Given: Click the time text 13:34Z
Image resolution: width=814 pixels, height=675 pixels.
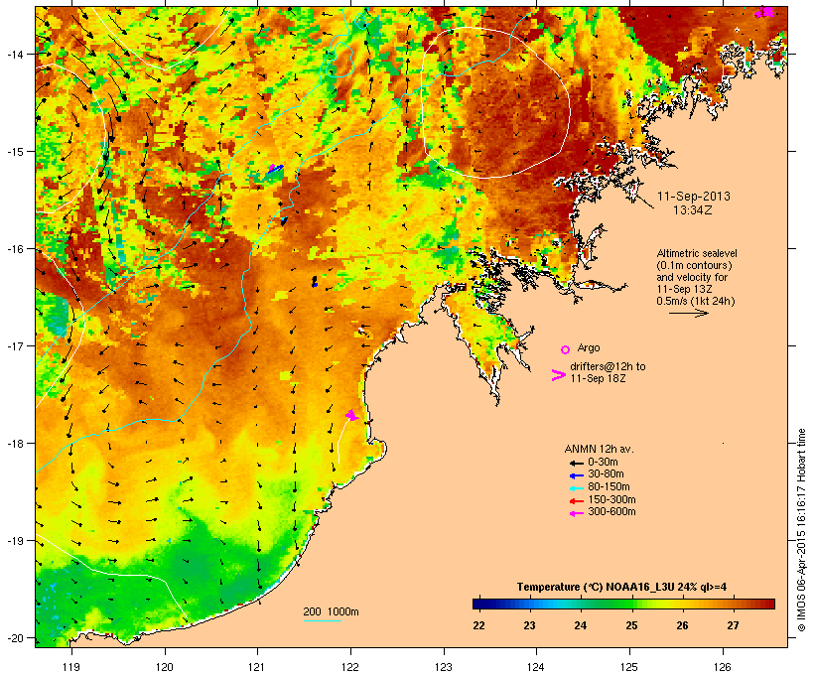Looking at the screenshot, I should point(693,210).
